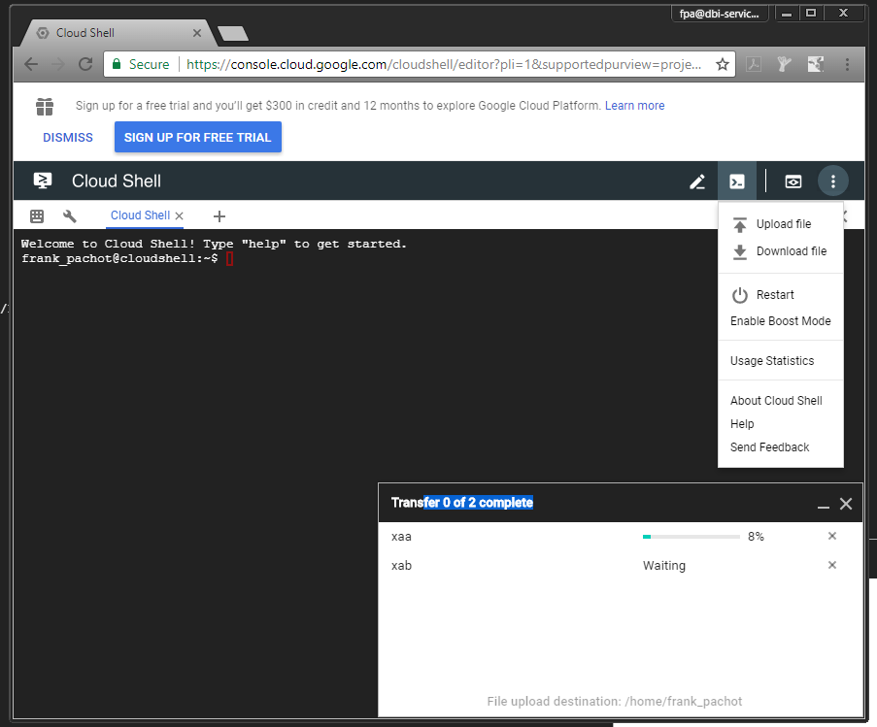Open the three-dot more options menu
Screen dimensions: 877x727
(x=832, y=182)
